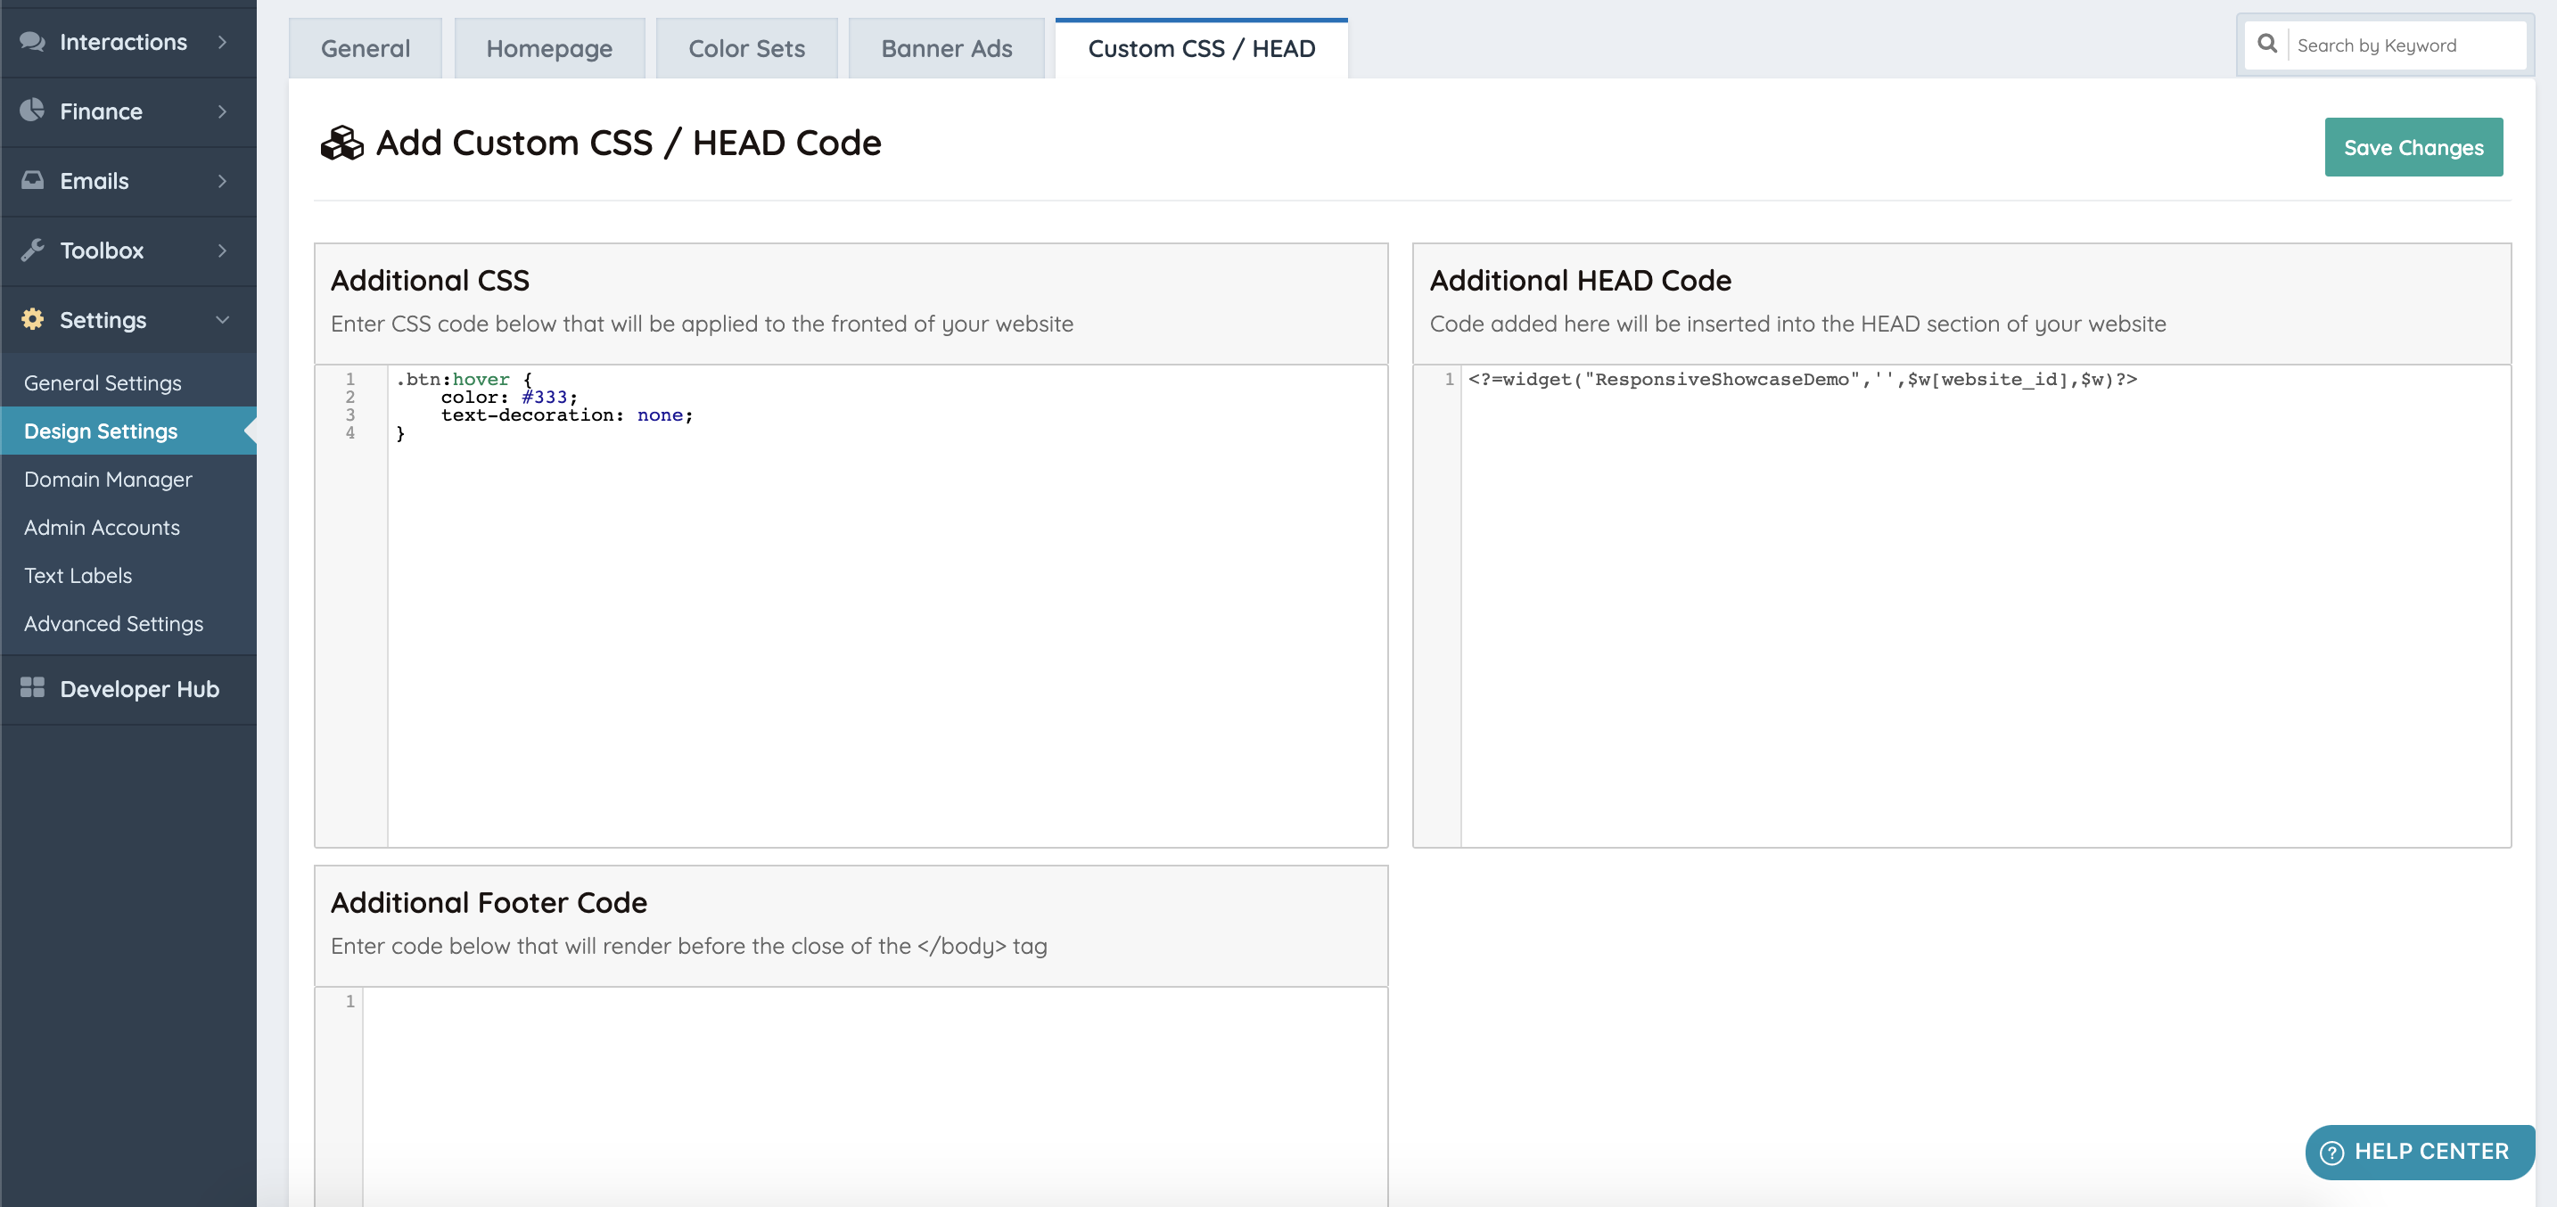Click the Interactions speech bubbles icon
This screenshot has width=2557, height=1207.
[32, 42]
